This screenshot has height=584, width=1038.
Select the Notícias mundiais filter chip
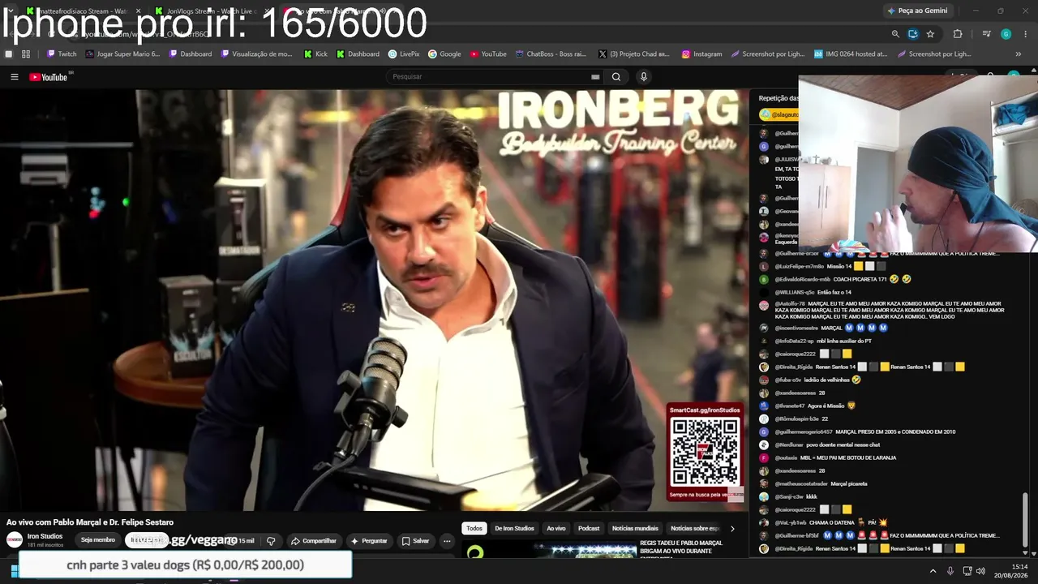coord(635,529)
